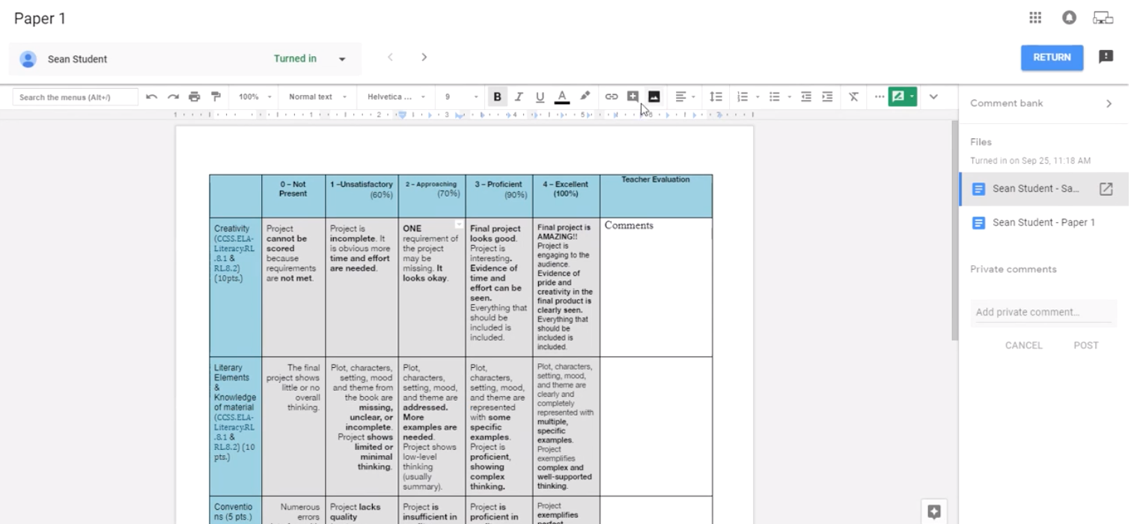1137x524 pixels.
Task: Change text color with the color swatch
Action: (561, 96)
